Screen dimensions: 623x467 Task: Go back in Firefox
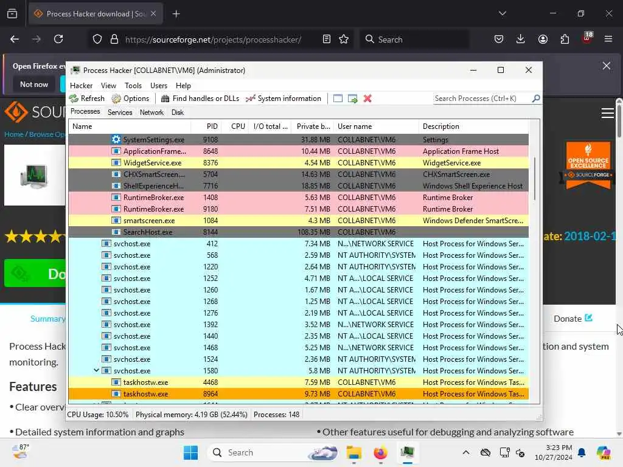pos(15,39)
